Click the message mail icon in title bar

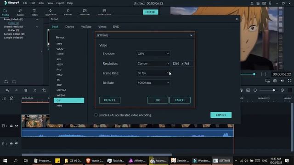point(264,3)
